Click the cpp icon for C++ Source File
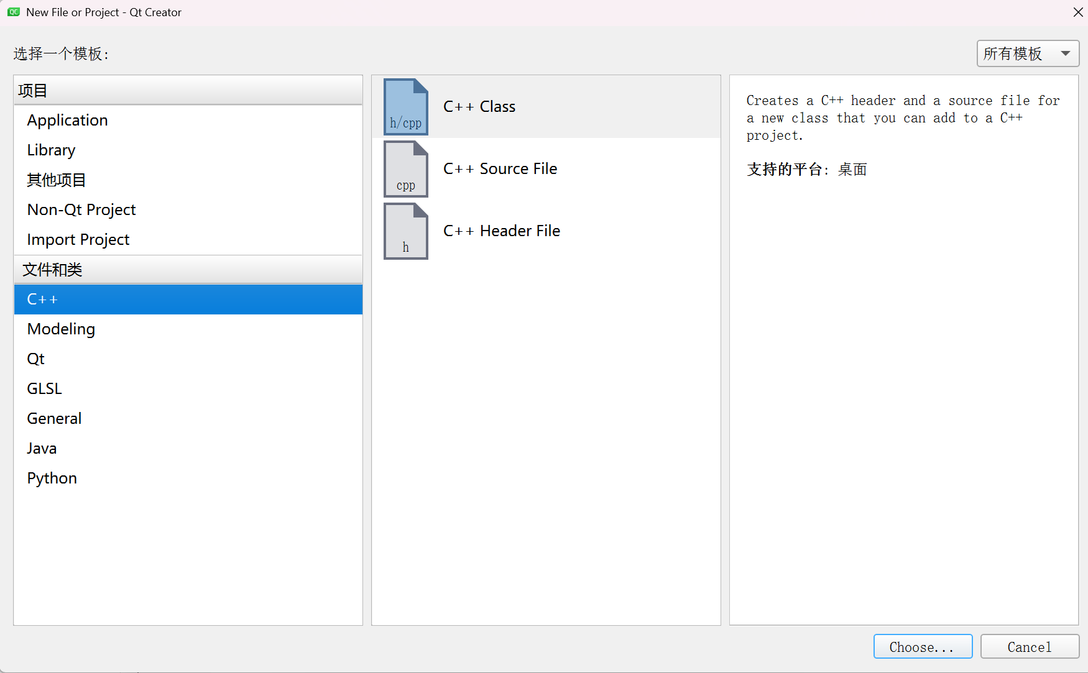Screen dimensions: 1088x673 pyautogui.click(x=405, y=168)
